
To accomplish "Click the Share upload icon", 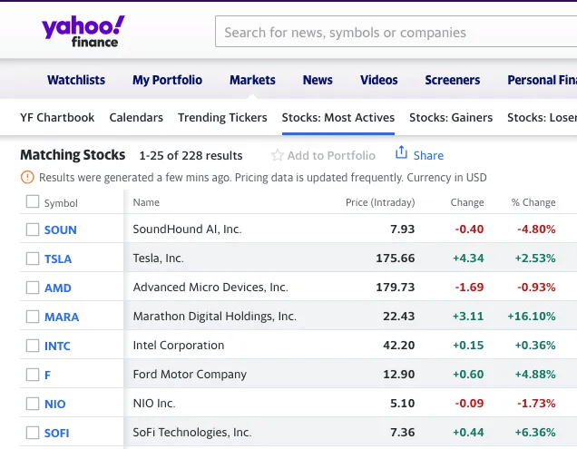I will click(x=402, y=153).
